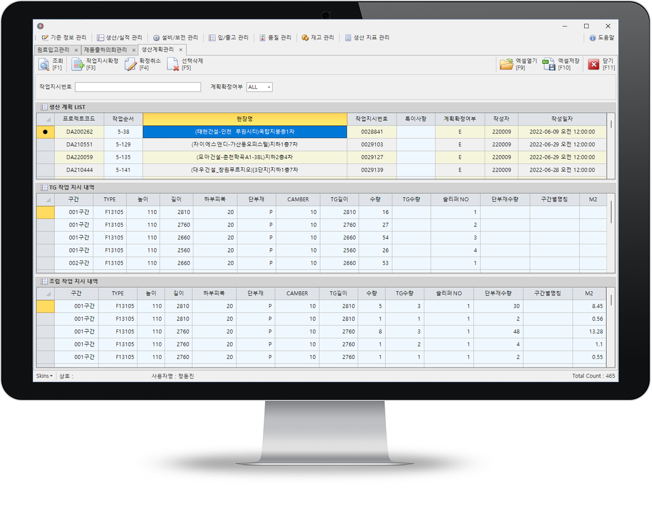Image resolution: width=652 pixels, height=506 pixels.
Task: Sort by the 프로젝트코드 column header
Action: pos(79,119)
